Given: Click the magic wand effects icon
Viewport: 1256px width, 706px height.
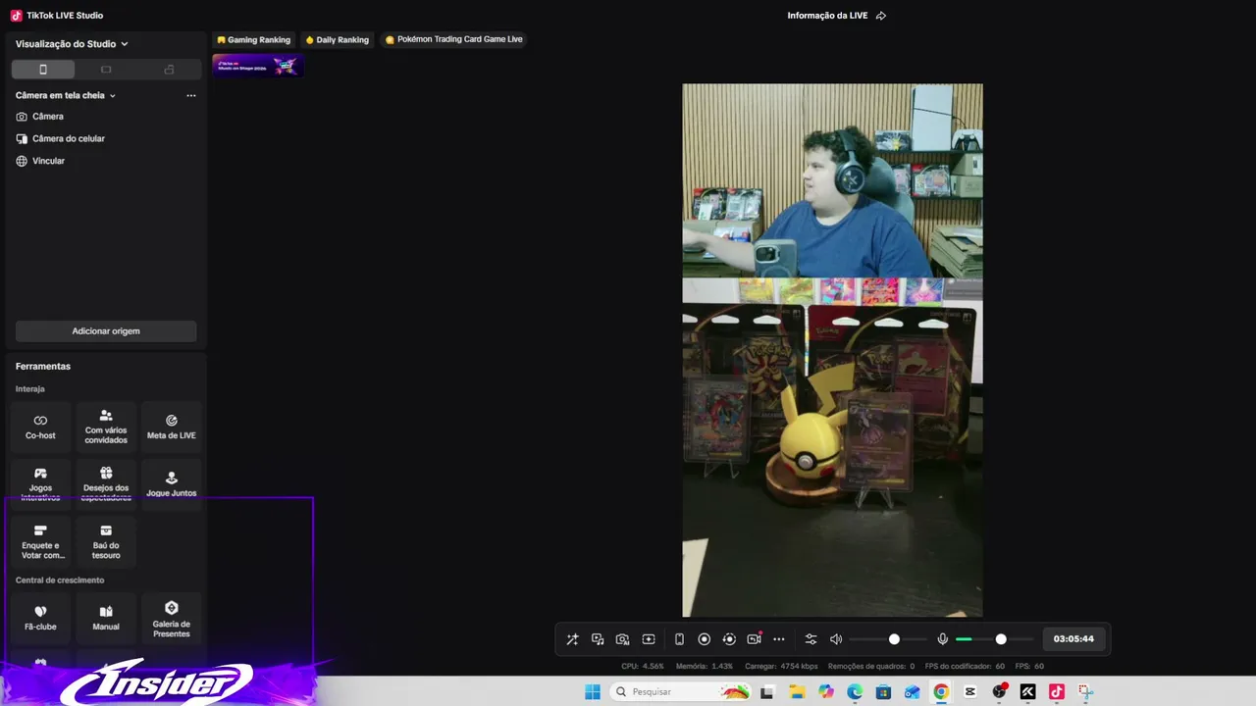Looking at the screenshot, I should coord(572,639).
